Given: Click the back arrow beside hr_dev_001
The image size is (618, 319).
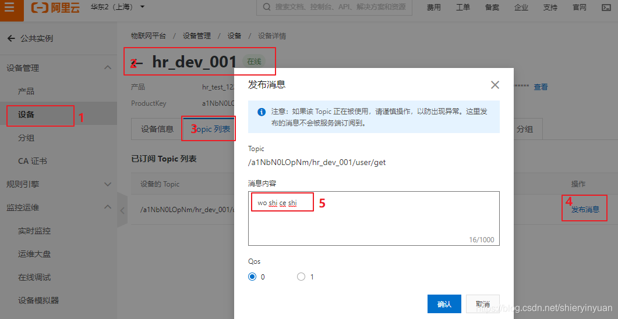Looking at the screenshot, I should pos(138,62).
